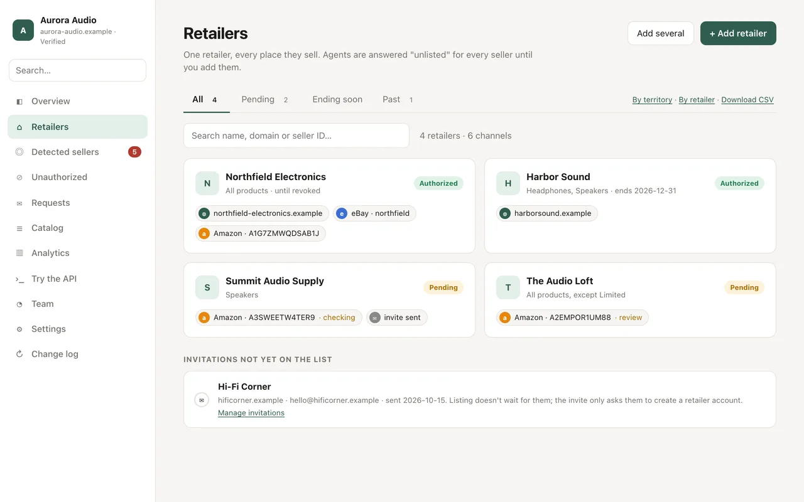Click the Analytics chart icon
Screen dimensions: 804x502
tap(19, 254)
